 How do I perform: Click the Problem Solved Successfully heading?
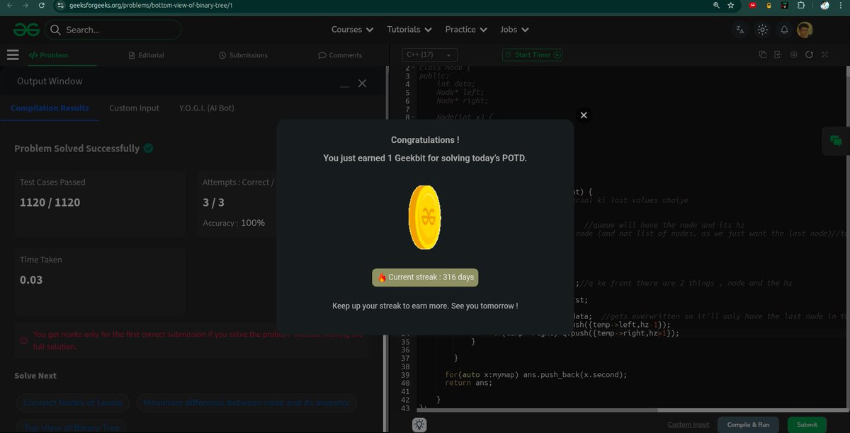pos(77,149)
